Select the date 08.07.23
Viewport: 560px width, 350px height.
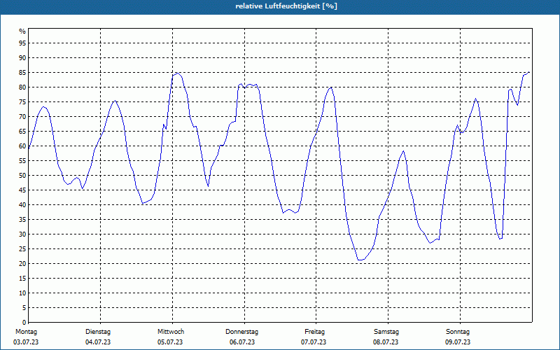386,342
